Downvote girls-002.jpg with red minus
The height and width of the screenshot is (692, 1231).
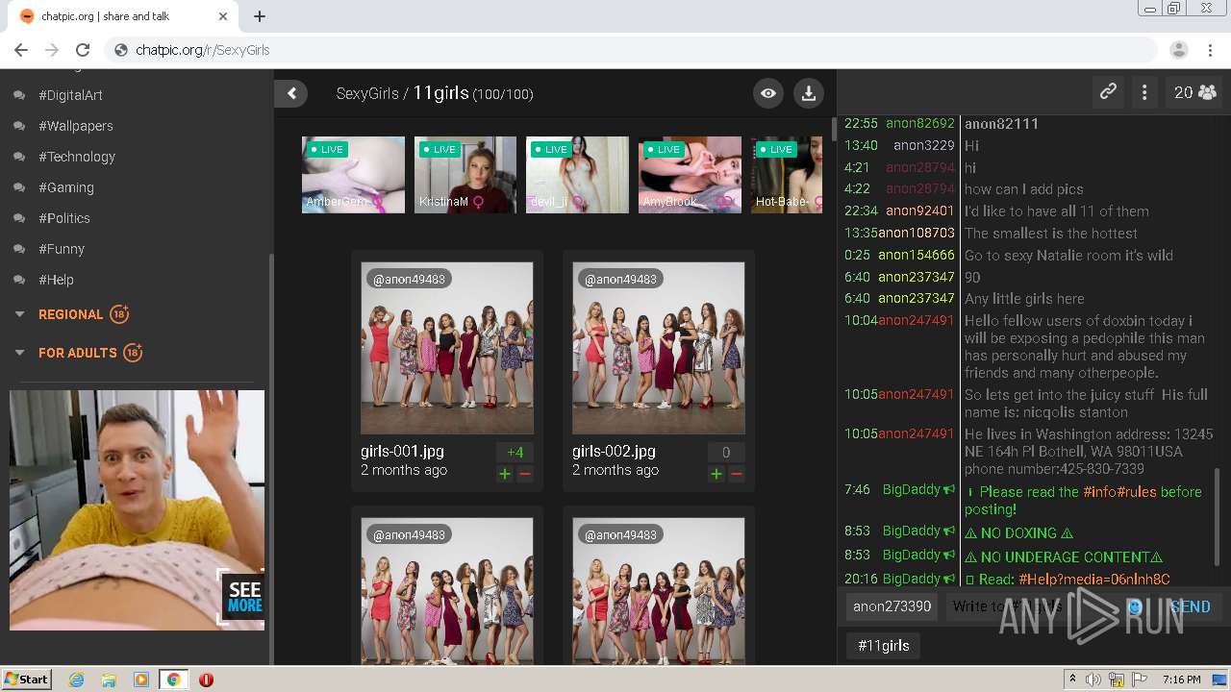(x=737, y=474)
